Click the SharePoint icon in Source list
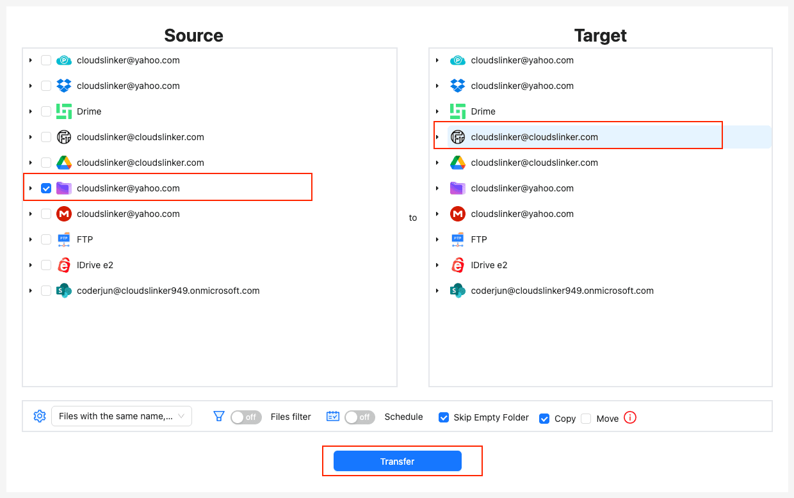The image size is (794, 498). [x=63, y=291]
